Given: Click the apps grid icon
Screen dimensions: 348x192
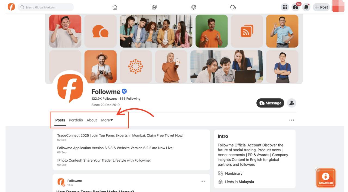Looking at the screenshot, I should 285,7.
